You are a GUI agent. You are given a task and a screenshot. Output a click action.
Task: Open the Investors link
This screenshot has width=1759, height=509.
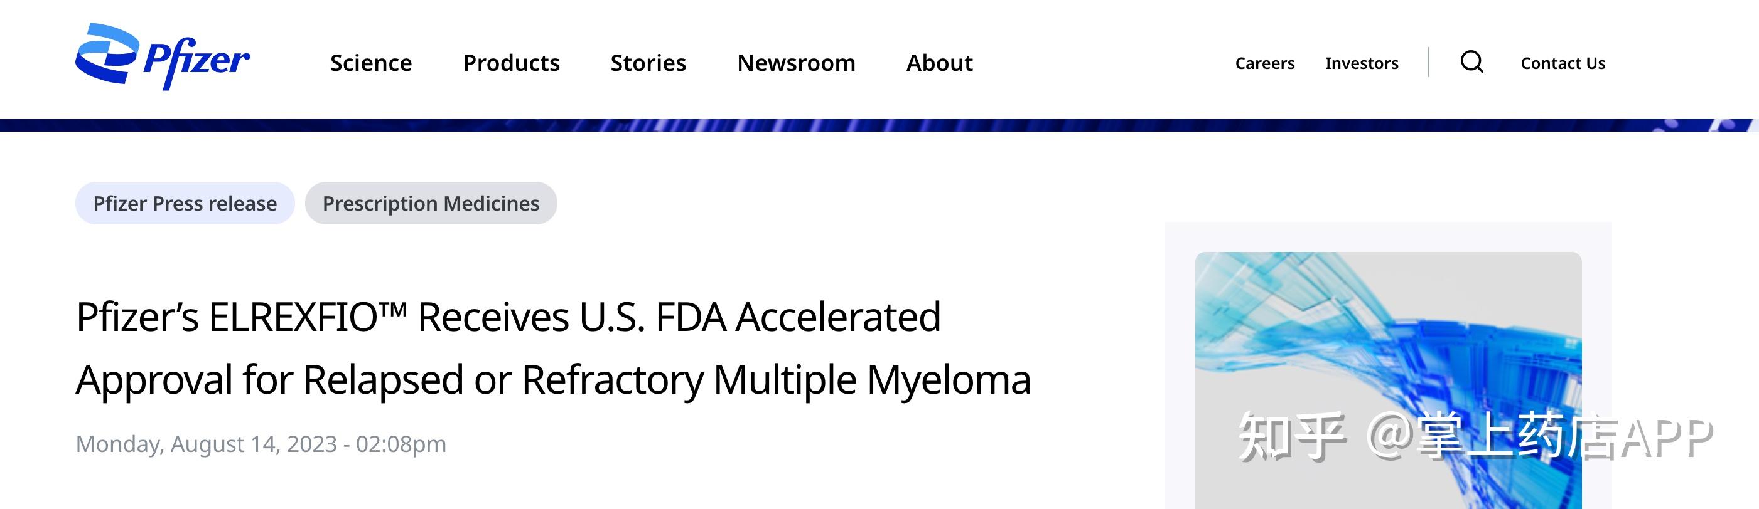[1362, 63]
